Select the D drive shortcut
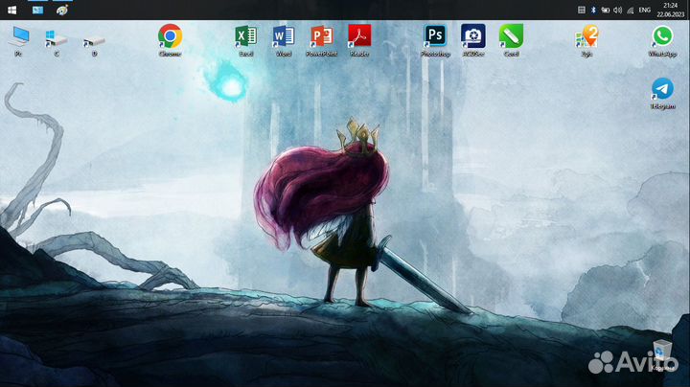 pos(94,45)
